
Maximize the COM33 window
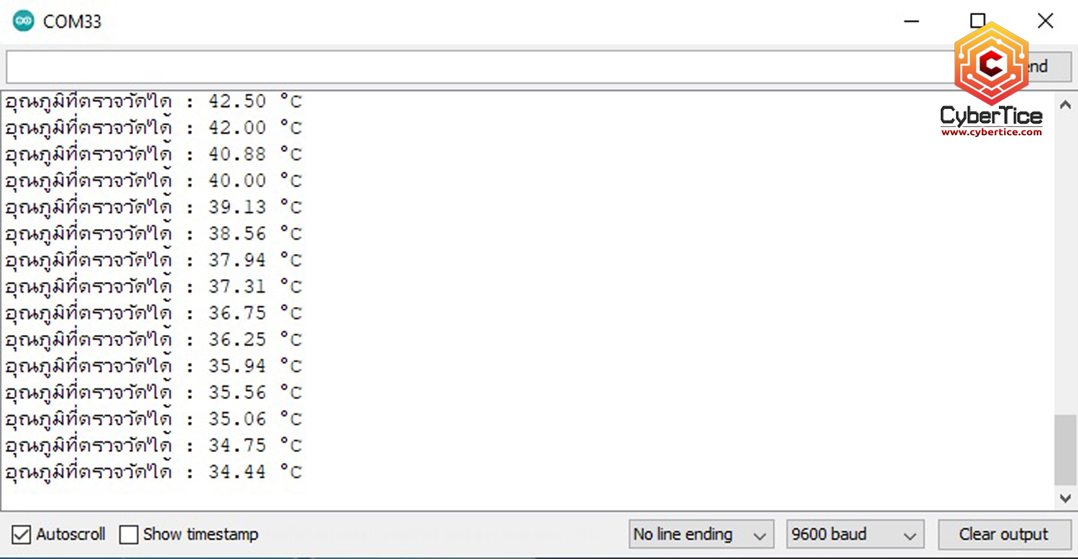[977, 21]
